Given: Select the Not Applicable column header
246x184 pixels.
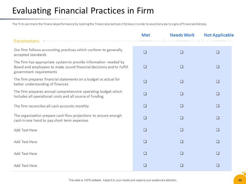Looking at the screenshot, I should [x=219, y=35].
